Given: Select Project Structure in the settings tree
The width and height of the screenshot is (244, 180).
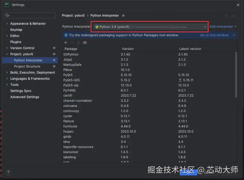Looking at the screenshot, I should 27,66.
